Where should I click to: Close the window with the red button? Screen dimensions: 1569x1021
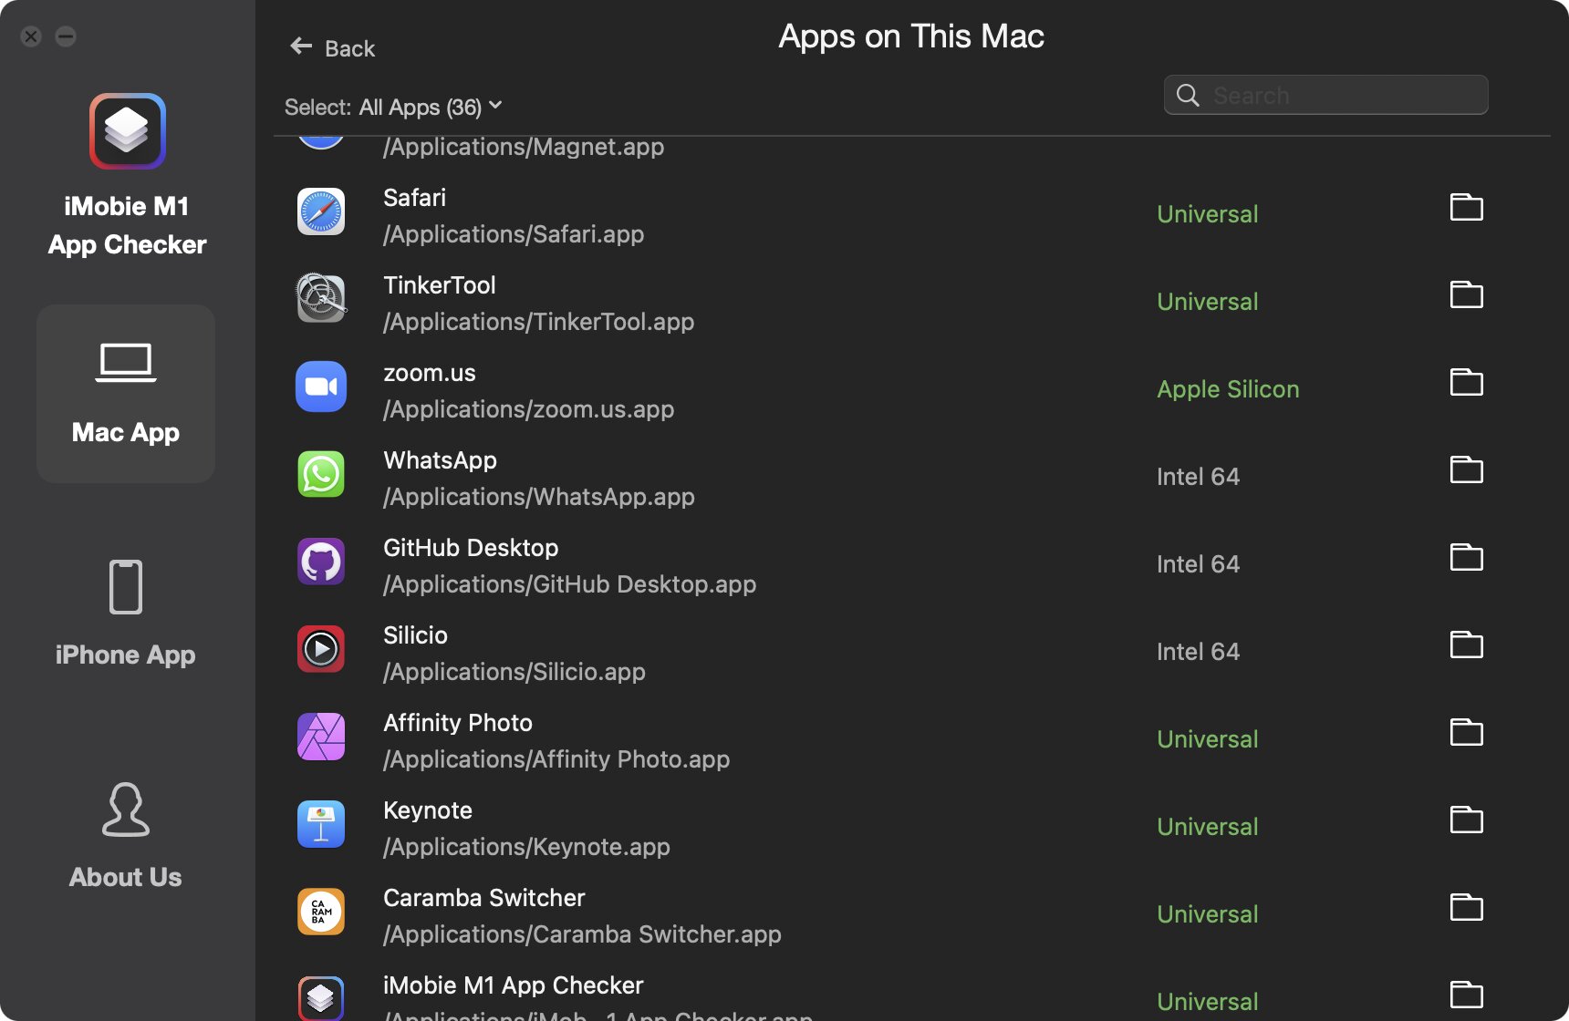coord(31,36)
